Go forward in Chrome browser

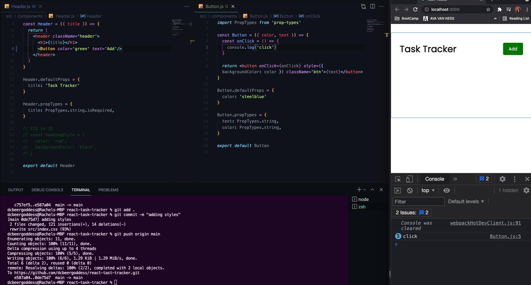pos(406,9)
